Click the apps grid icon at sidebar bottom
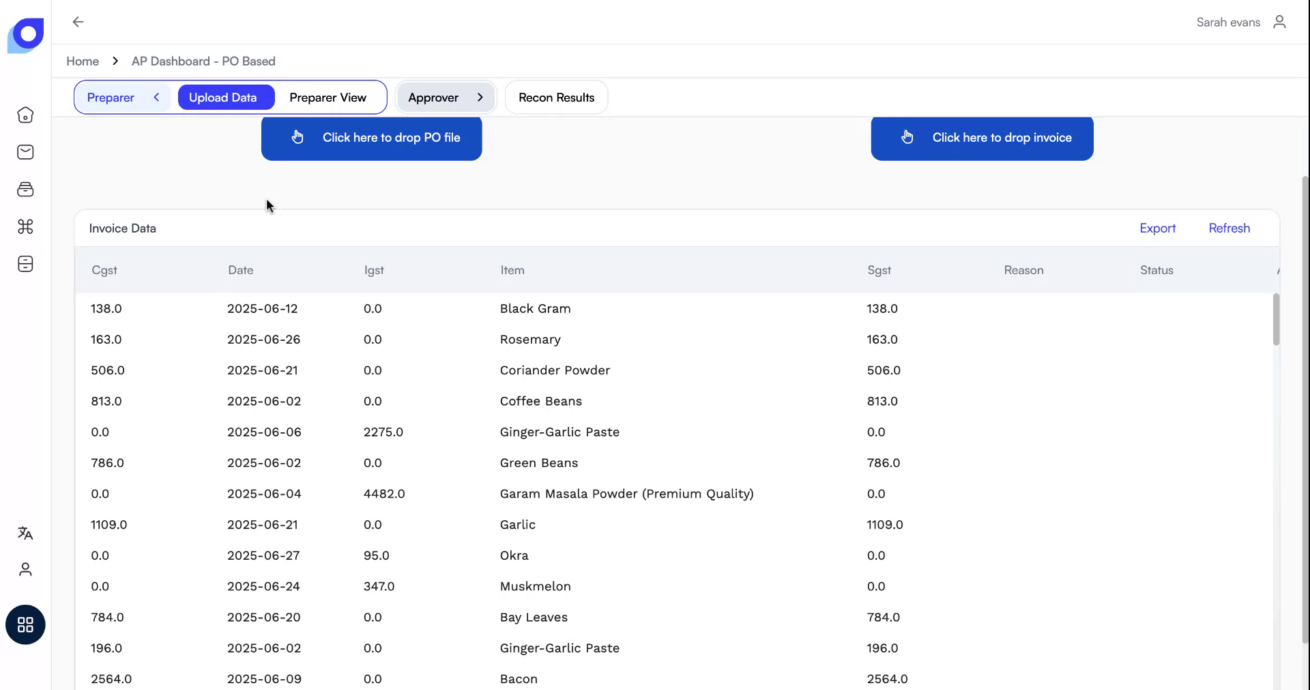Screen dimensions: 1310x690 click(25, 624)
